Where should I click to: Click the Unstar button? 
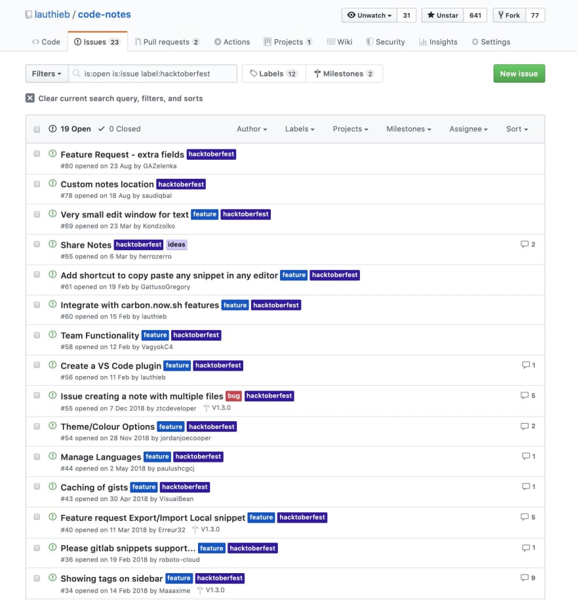tap(443, 15)
